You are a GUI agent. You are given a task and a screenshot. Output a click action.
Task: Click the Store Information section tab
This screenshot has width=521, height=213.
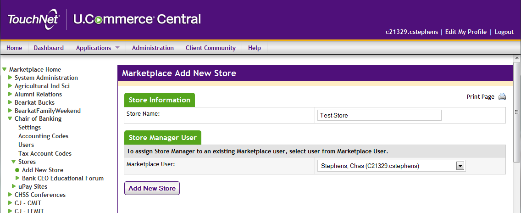(x=160, y=100)
